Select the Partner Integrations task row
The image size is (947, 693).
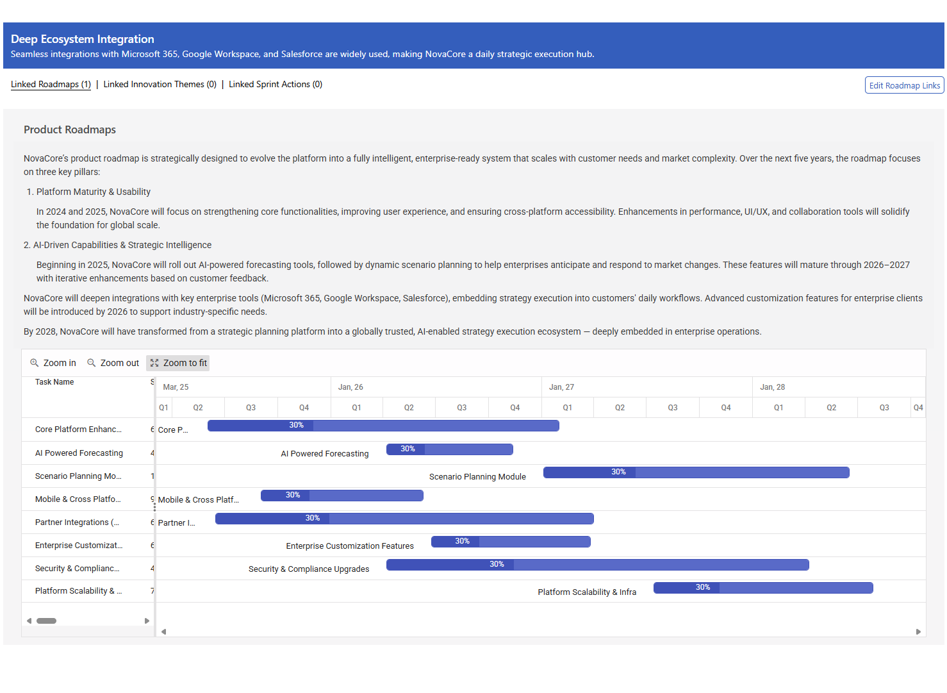click(x=77, y=522)
